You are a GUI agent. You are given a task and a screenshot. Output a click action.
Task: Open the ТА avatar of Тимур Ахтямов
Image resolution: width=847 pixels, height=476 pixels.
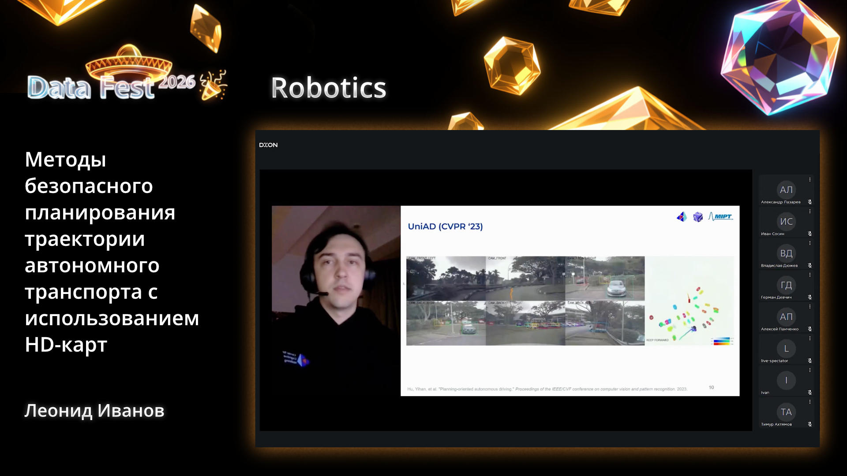click(x=786, y=412)
